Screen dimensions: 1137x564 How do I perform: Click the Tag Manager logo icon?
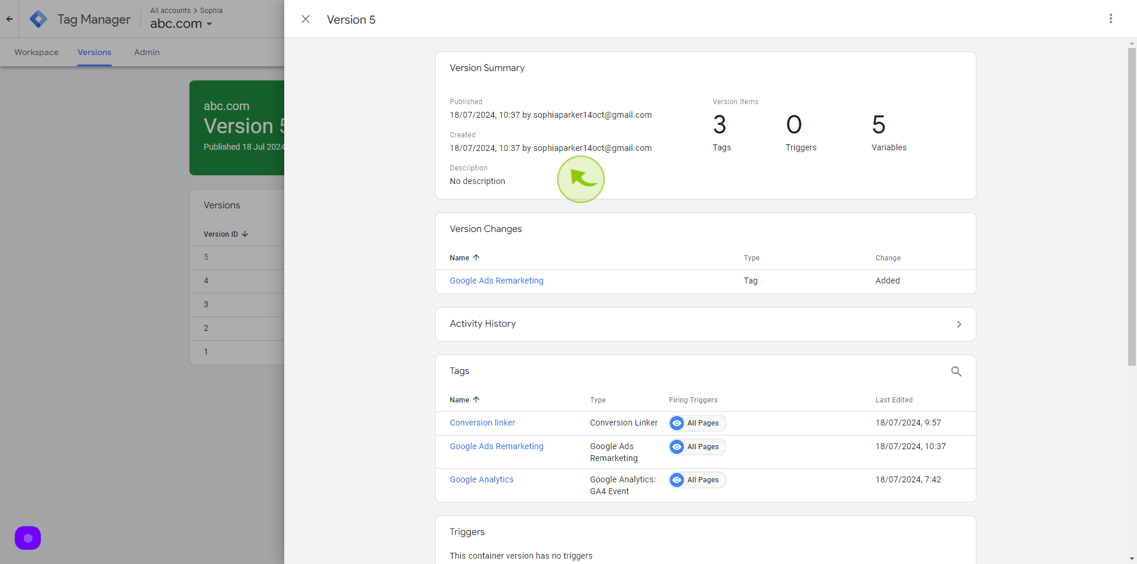(38, 19)
